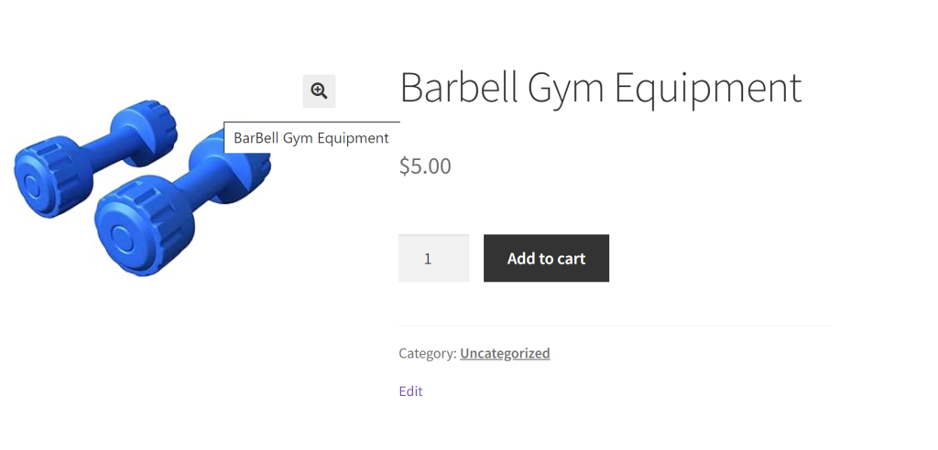Click the $5.00 price text

pos(425,166)
